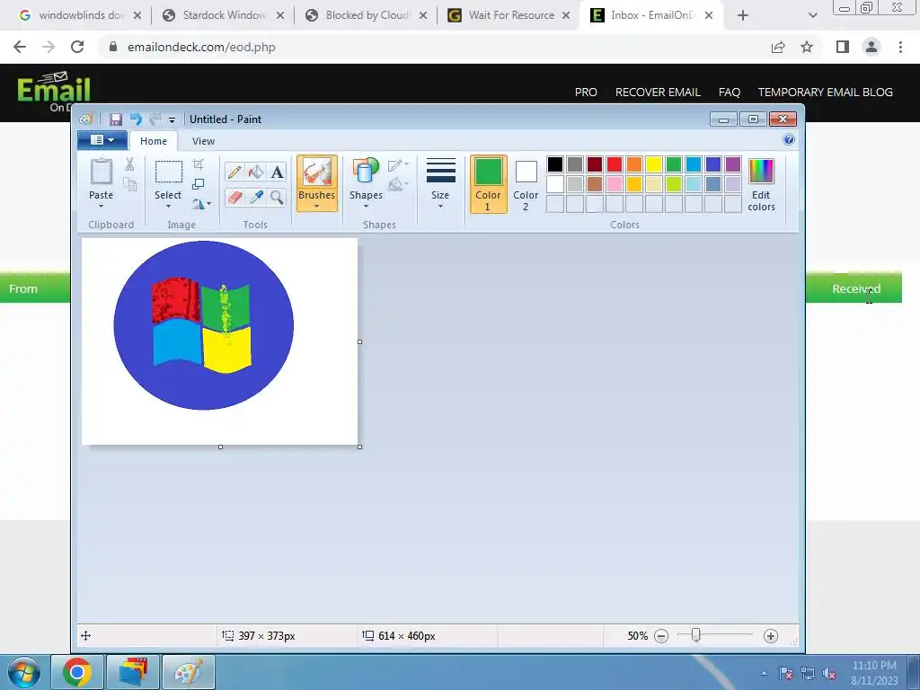Bookmark this page with the star icon
Screen dimensions: 920x690
[807, 47]
